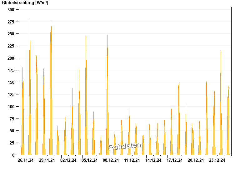Click the 17.12.24 date label
The height and width of the screenshot is (172, 250).
[x=175, y=160]
